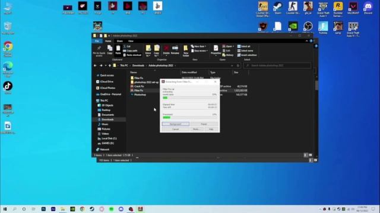Click Background button in extraction dialog
380x213 pixels.
(x=176, y=124)
